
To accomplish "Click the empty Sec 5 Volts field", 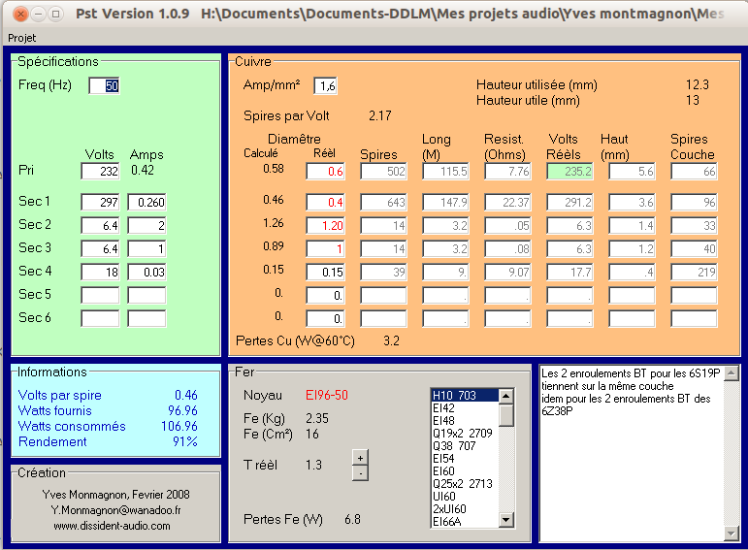I will [100, 295].
